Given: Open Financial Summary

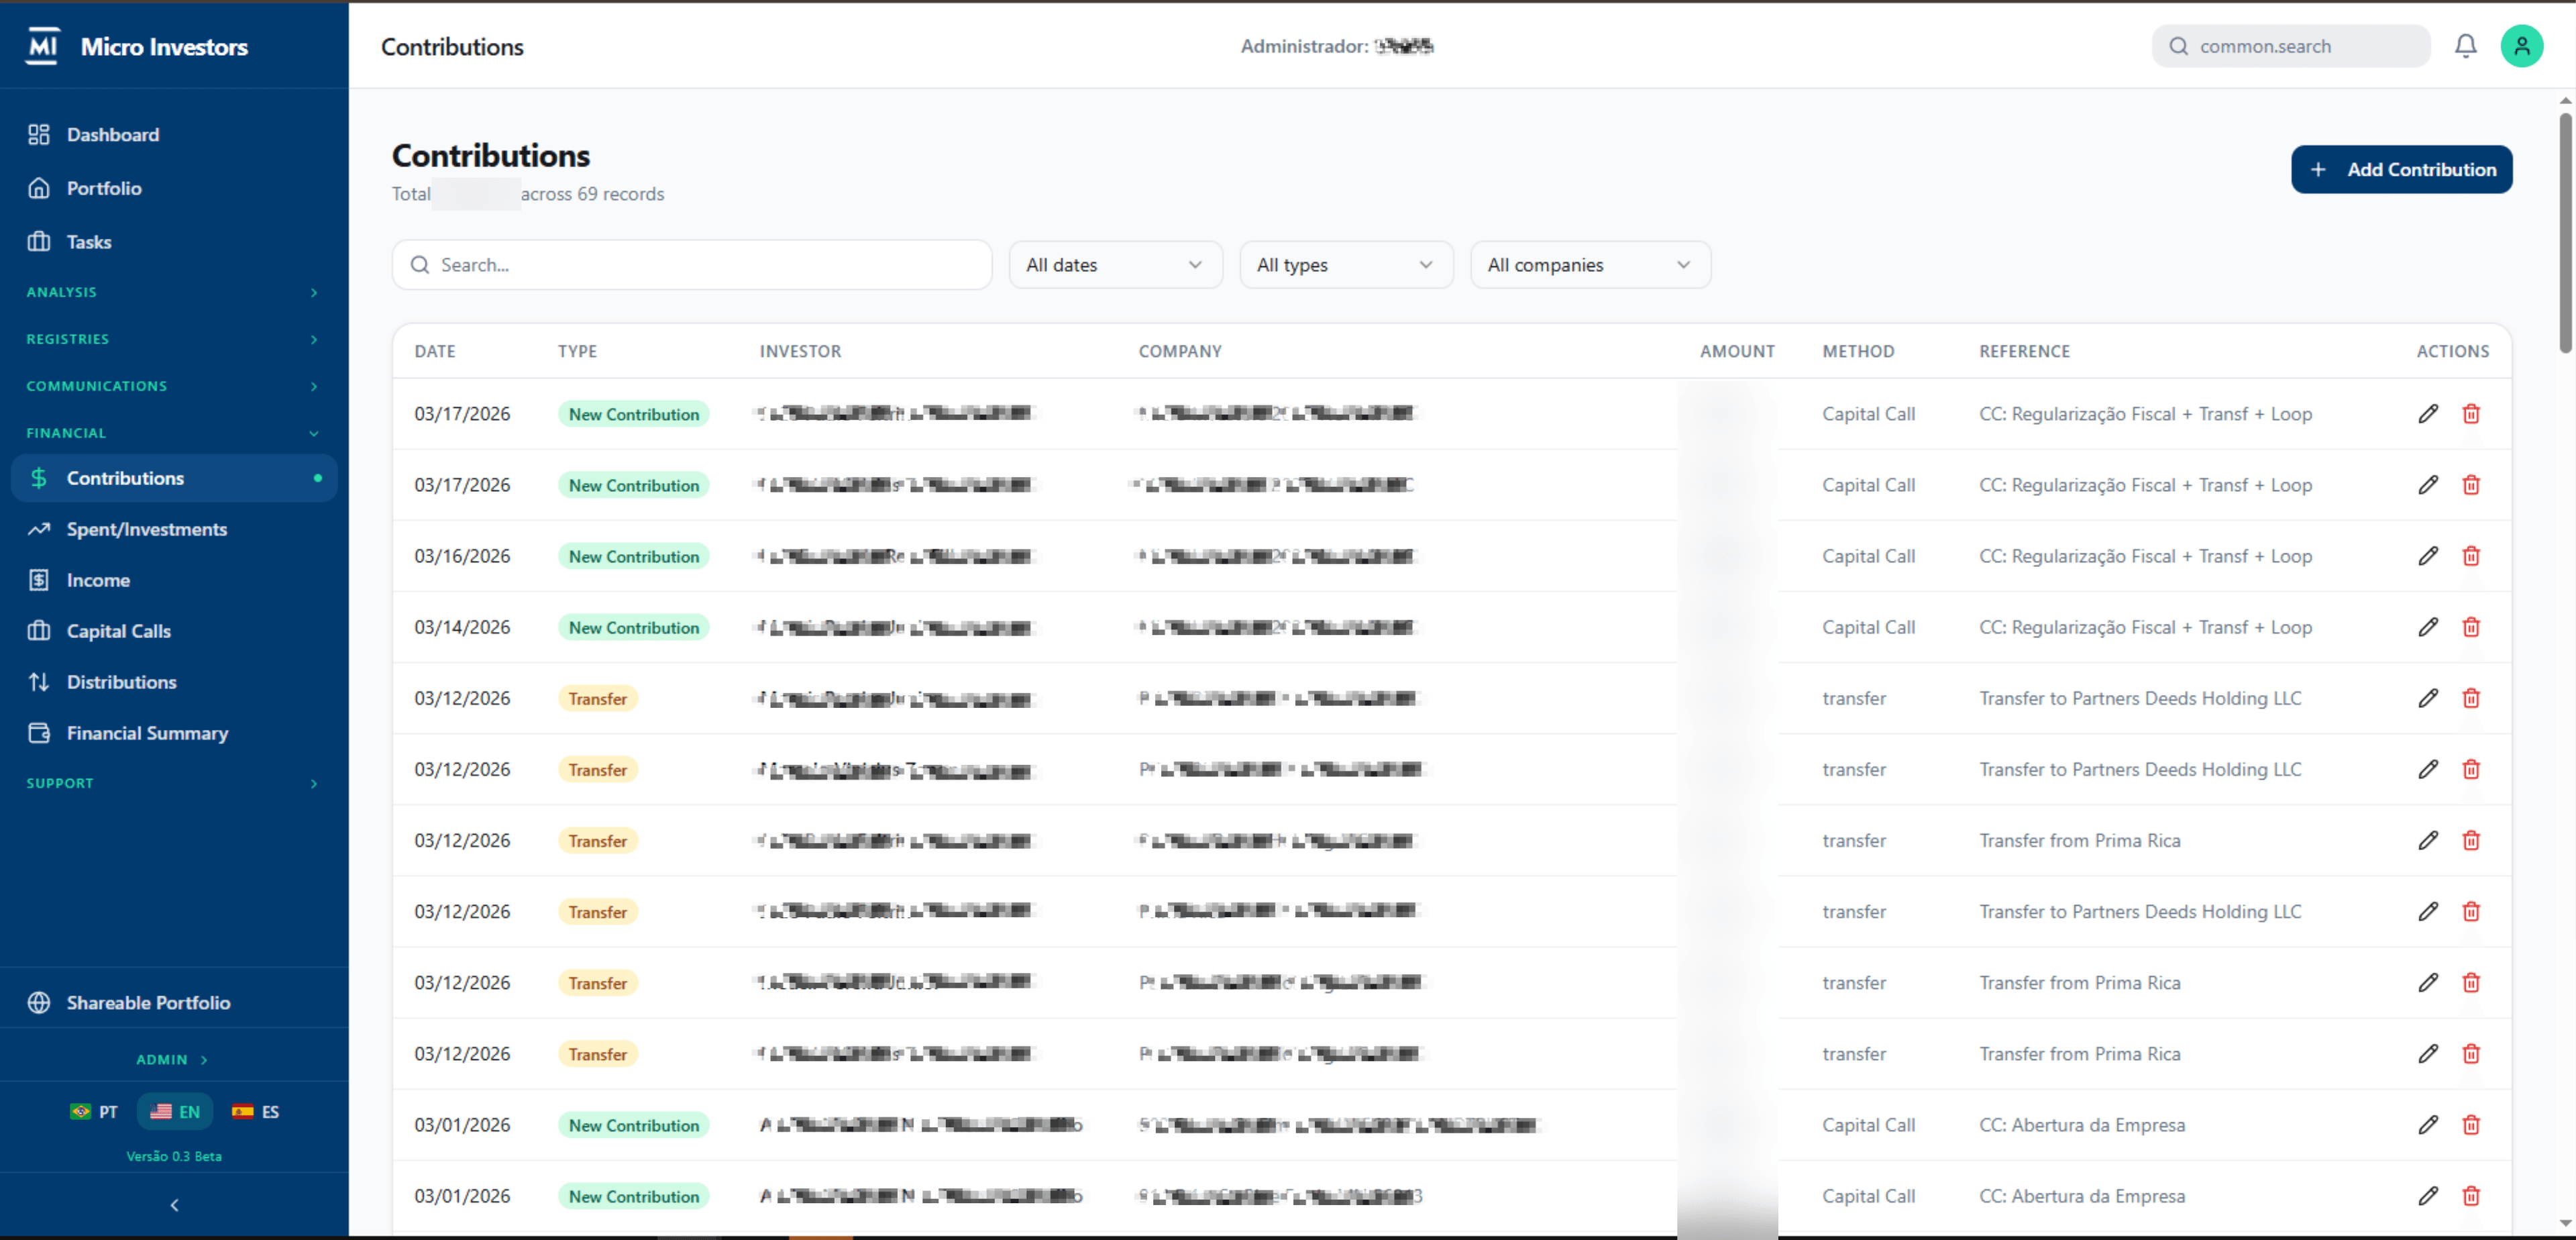Looking at the screenshot, I should [x=173, y=733].
